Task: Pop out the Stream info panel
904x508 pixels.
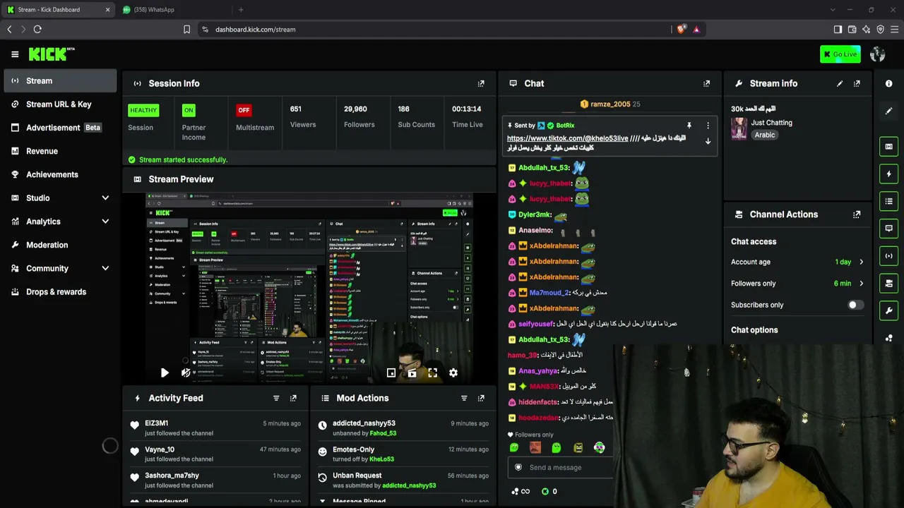Action: pyautogui.click(x=857, y=83)
